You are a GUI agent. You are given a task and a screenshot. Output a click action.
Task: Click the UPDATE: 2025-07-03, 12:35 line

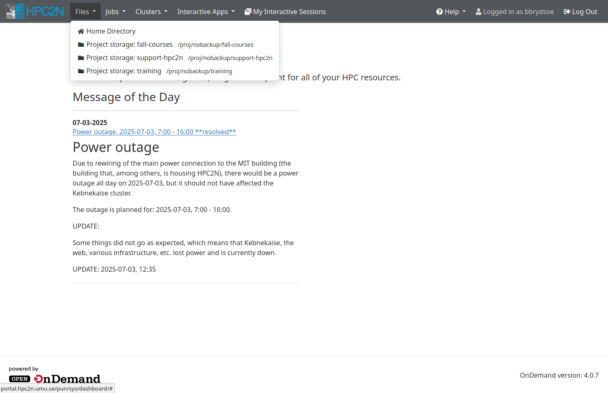point(114,269)
